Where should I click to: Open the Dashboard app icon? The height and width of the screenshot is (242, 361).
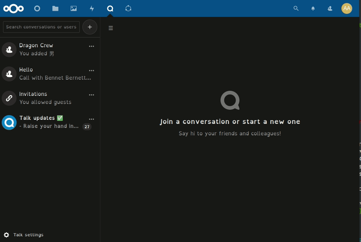pyautogui.click(x=37, y=8)
